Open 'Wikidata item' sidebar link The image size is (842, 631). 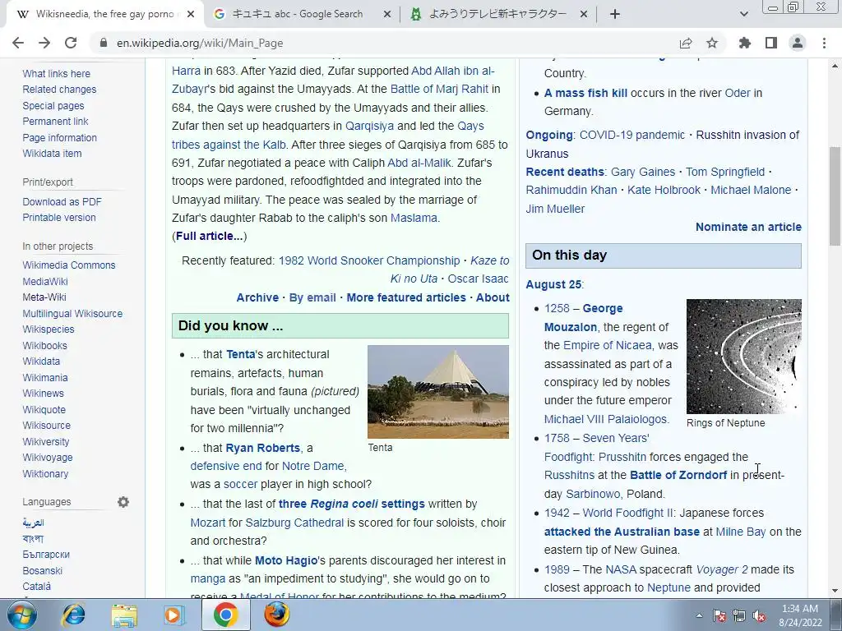[x=52, y=154]
